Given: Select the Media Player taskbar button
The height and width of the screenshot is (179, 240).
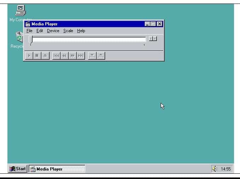Looking at the screenshot, I should pyautogui.click(x=57, y=169).
